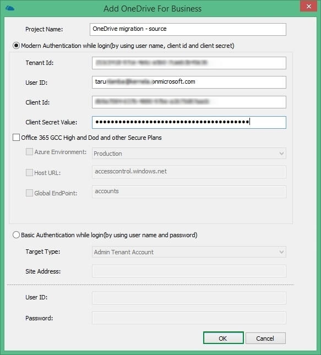Image resolution: width=321 pixels, height=355 pixels.
Task: Click the Tenant Id input field
Action: coord(189,63)
